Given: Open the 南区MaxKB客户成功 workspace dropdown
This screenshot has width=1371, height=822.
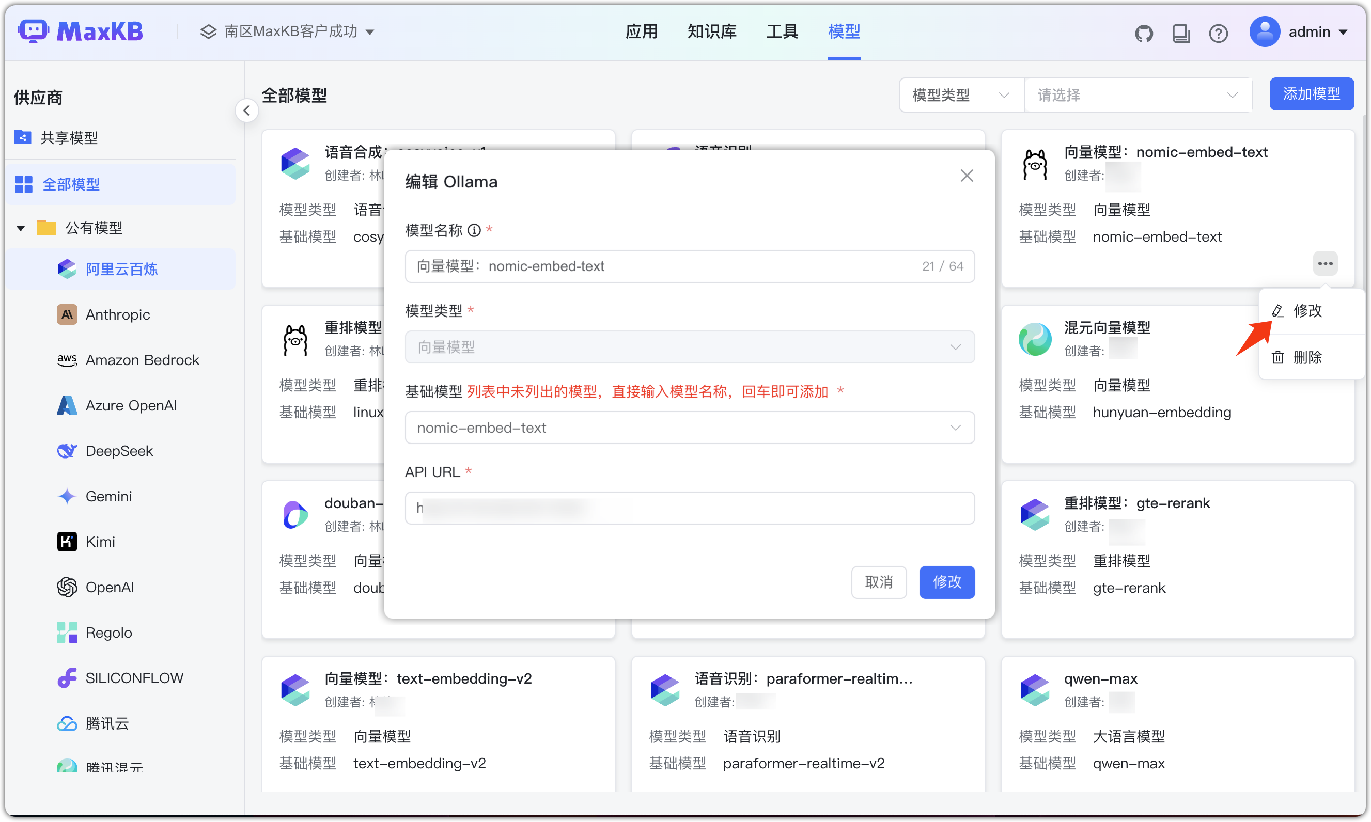Looking at the screenshot, I should (287, 31).
